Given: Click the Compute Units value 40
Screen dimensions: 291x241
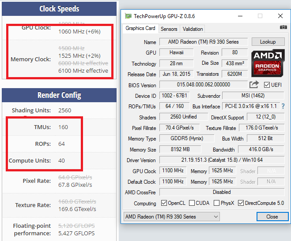Looking at the screenshot, I should (61, 160).
